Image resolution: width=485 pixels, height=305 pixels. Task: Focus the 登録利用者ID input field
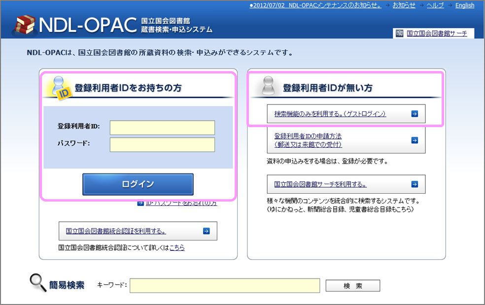162,128
